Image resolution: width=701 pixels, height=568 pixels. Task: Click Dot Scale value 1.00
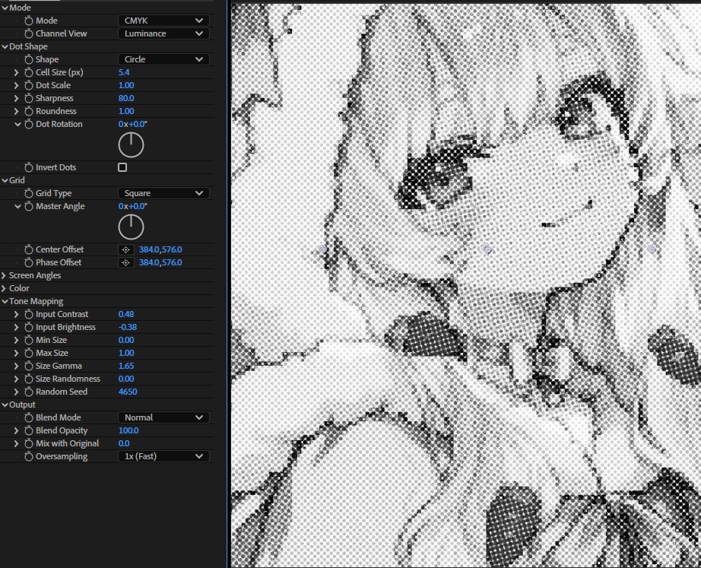click(x=126, y=85)
